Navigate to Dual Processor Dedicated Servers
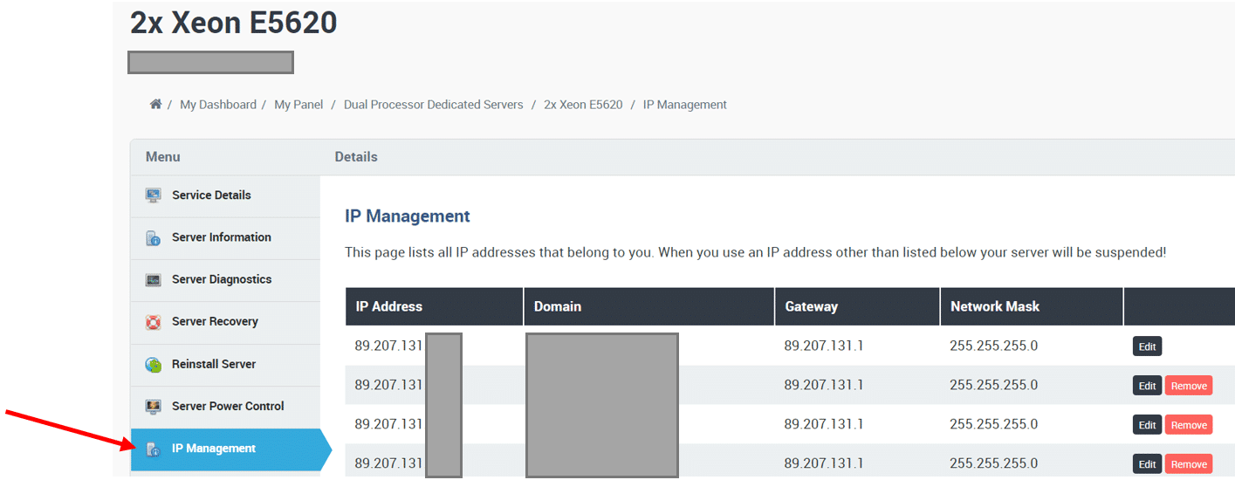Image resolution: width=1235 pixels, height=480 pixels. click(x=434, y=105)
